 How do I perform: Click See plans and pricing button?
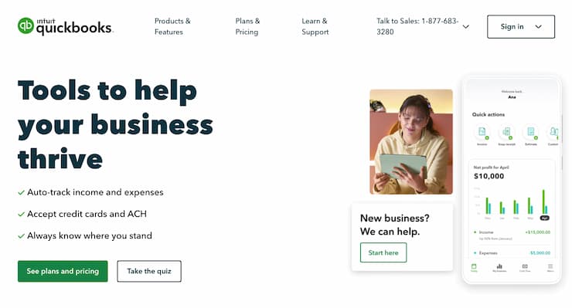point(63,271)
